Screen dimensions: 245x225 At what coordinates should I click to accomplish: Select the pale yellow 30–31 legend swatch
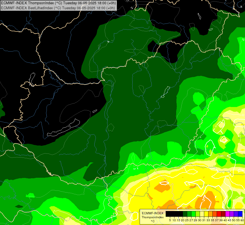[x=202, y=214]
